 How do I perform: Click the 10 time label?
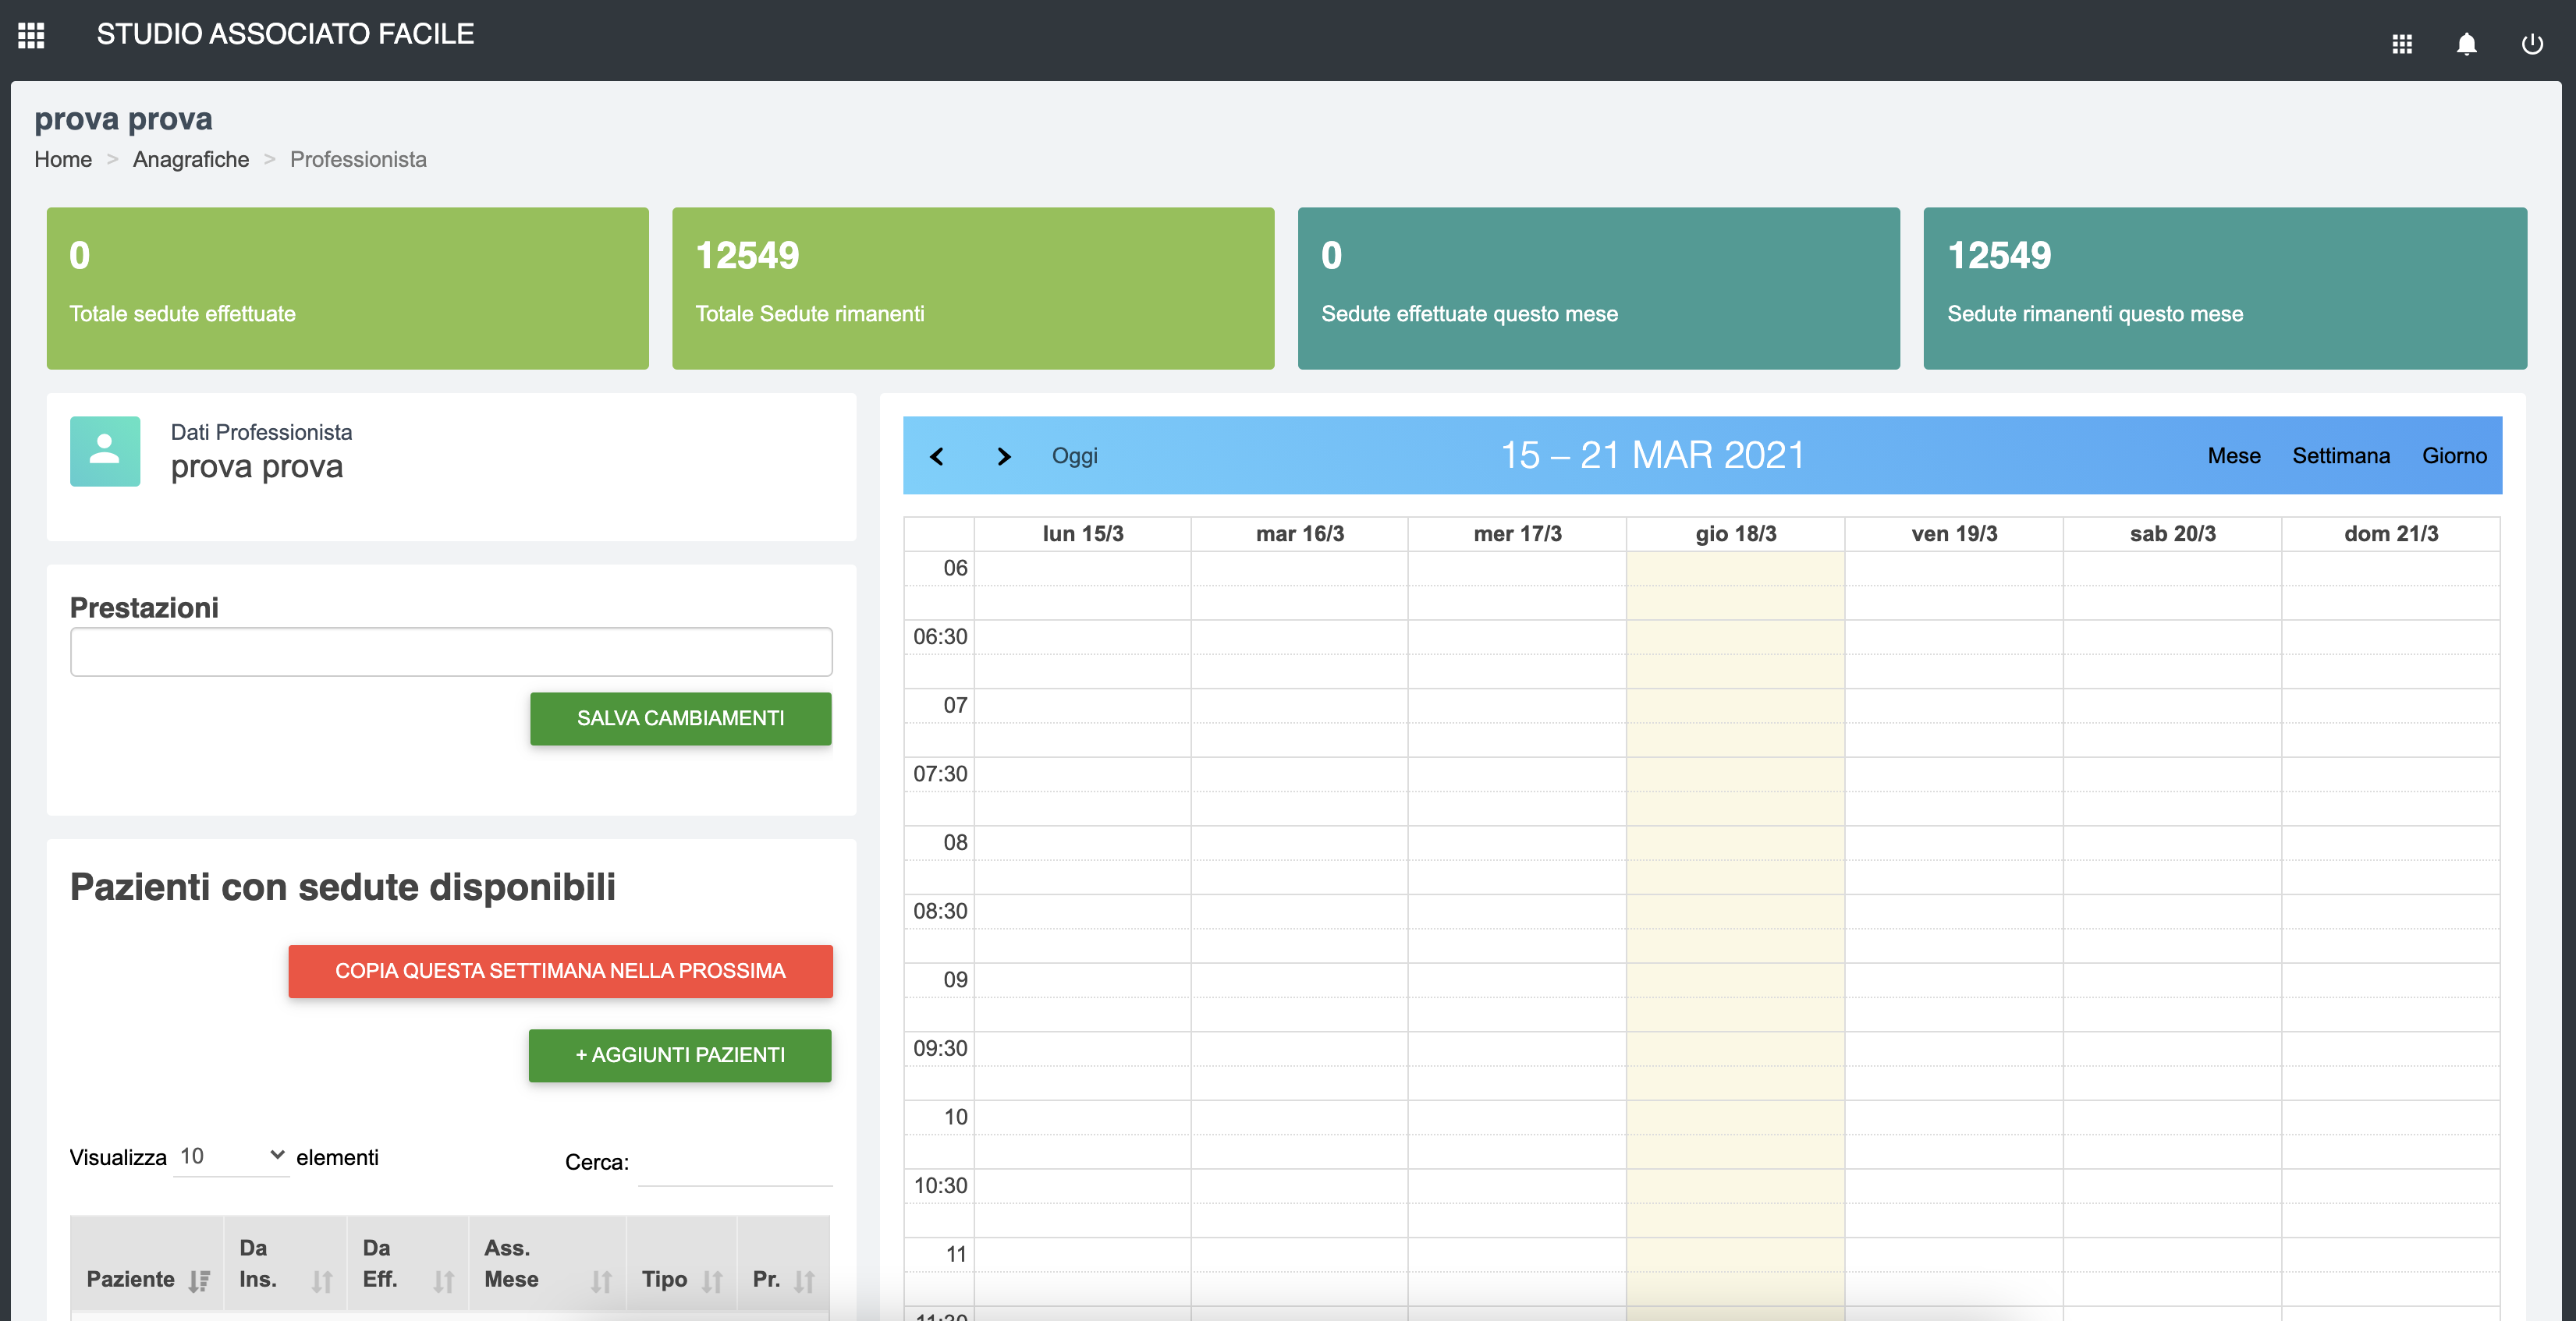(956, 1117)
